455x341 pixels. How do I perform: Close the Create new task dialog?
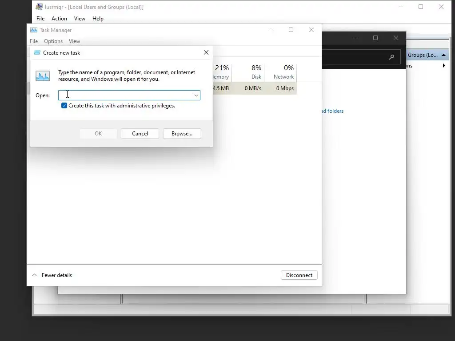[x=206, y=52]
